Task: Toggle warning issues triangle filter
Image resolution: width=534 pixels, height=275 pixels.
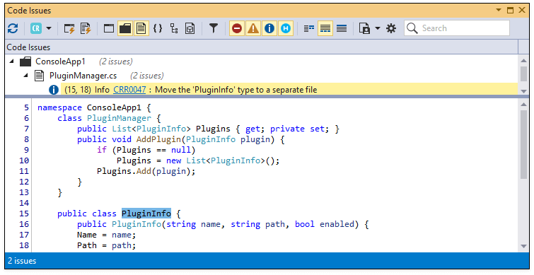Action: click(253, 28)
